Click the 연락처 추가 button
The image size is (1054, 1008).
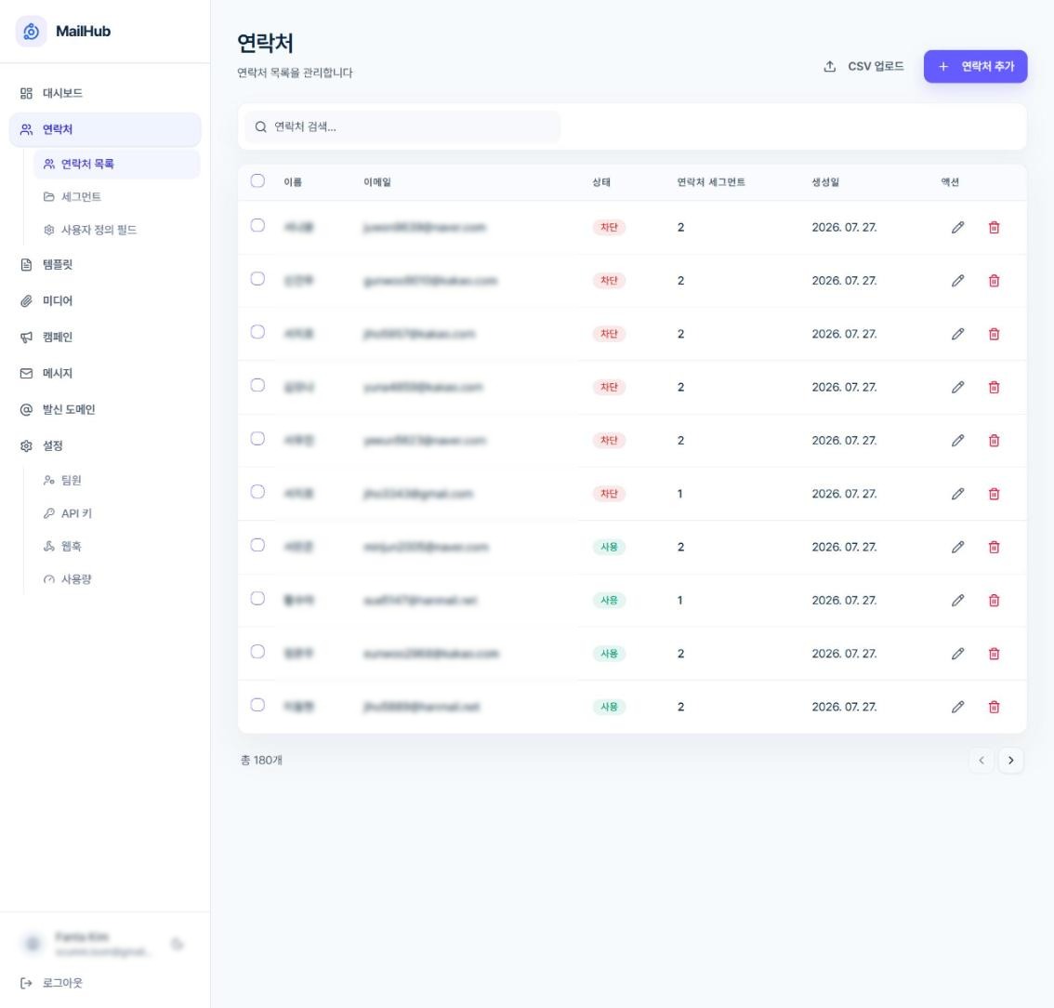pos(975,67)
